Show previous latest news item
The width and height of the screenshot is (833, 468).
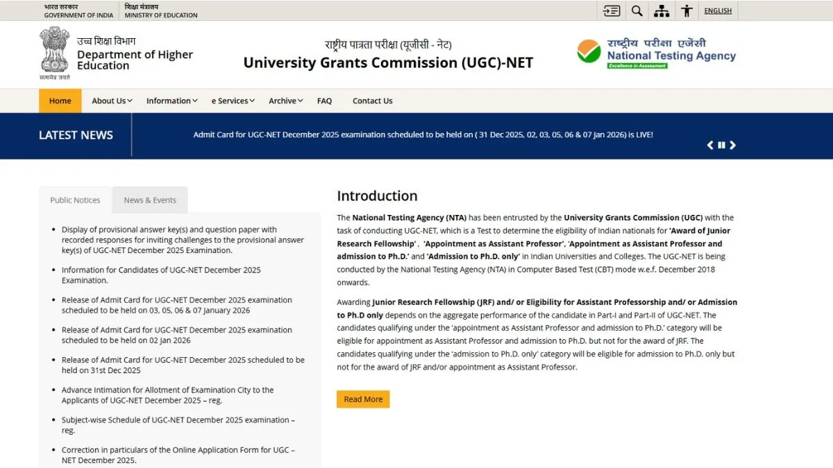pyautogui.click(x=710, y=145)
